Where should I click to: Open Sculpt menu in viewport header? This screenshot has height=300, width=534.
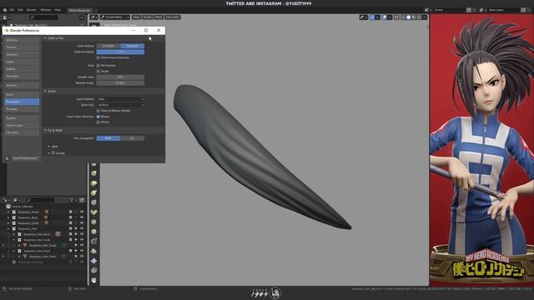[x=147, y=17]
